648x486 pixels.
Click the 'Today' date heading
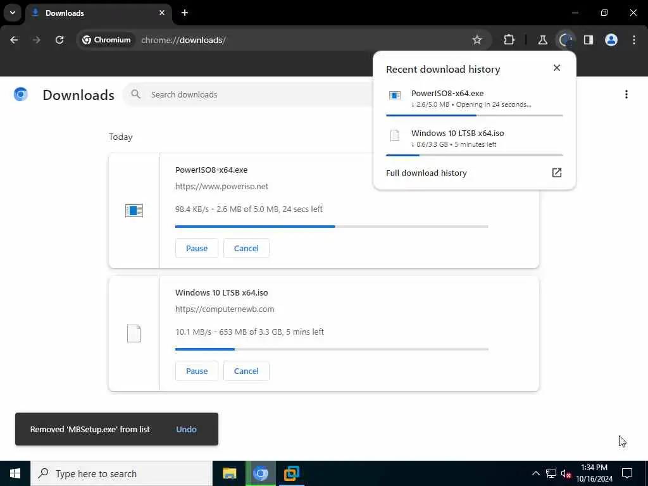tap(121, 137)
